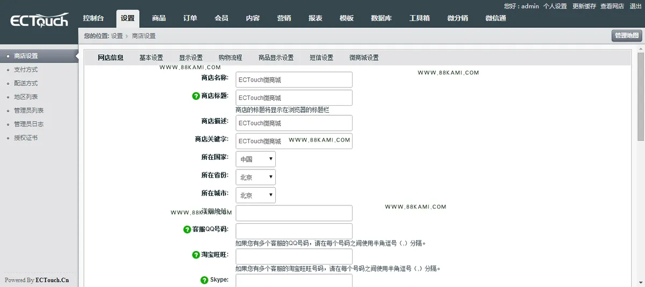Expand the 所在城市 dropdown
Viewport: 645px width, 287px height.
pos(256,195)
